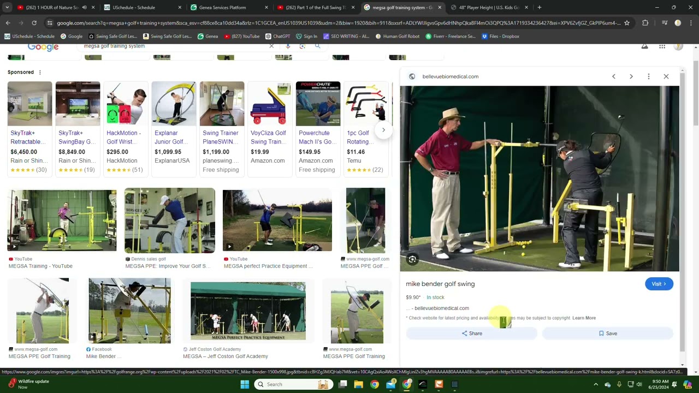699x393 pixels.
Task: Switch to the Genea Services Platform tab
Action: click(x=227, y=8)
